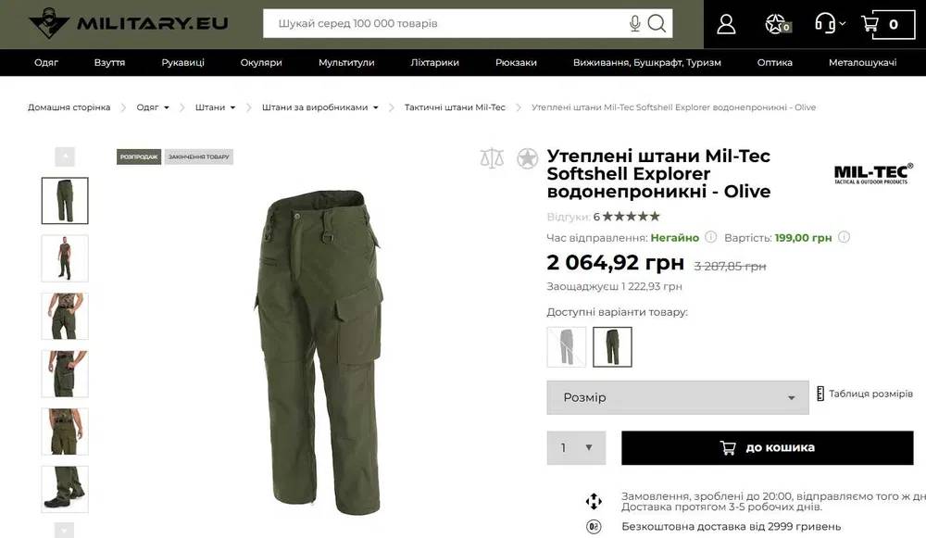Open the quantity selector dropdown

(x=576, y=447)
